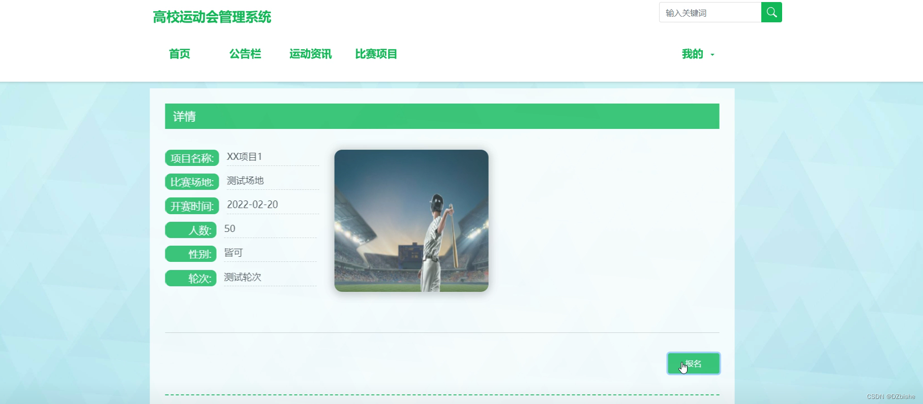Click the 性别 label badge
Viewport: 923px width, 404px height.
191,254
